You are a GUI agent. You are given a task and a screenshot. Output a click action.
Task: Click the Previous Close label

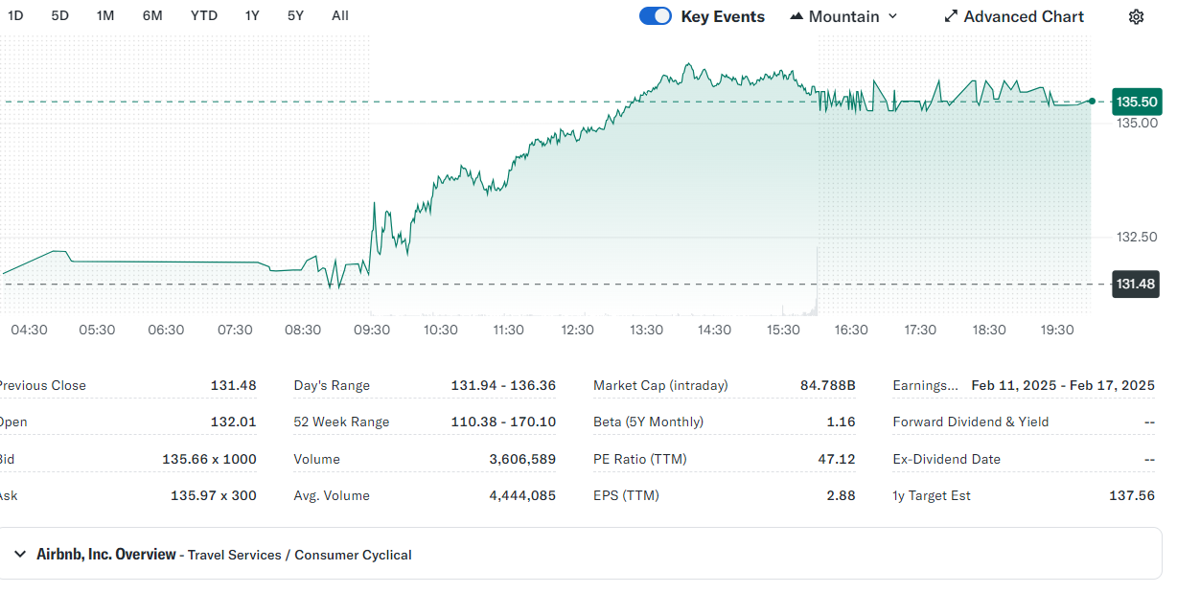41,385
